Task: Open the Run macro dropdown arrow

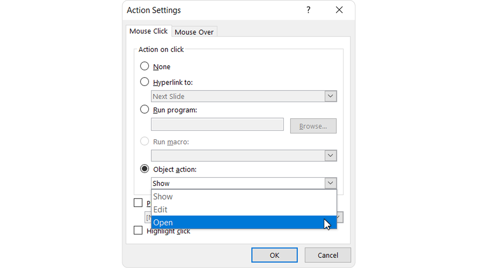Action: [330, 155]
